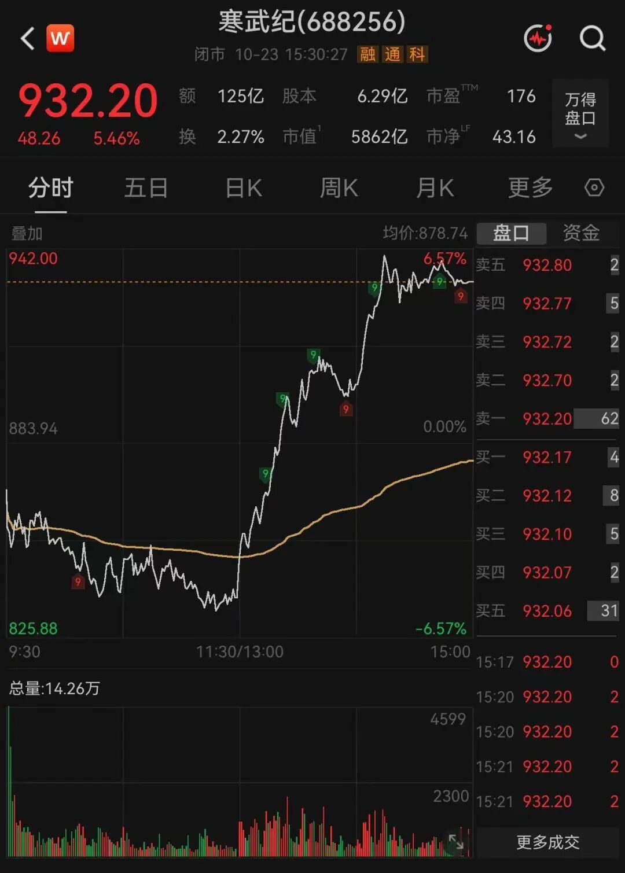Tap the 卖五 row at 932.80
This screenshot has height=873, width=625.
(547, 265)
